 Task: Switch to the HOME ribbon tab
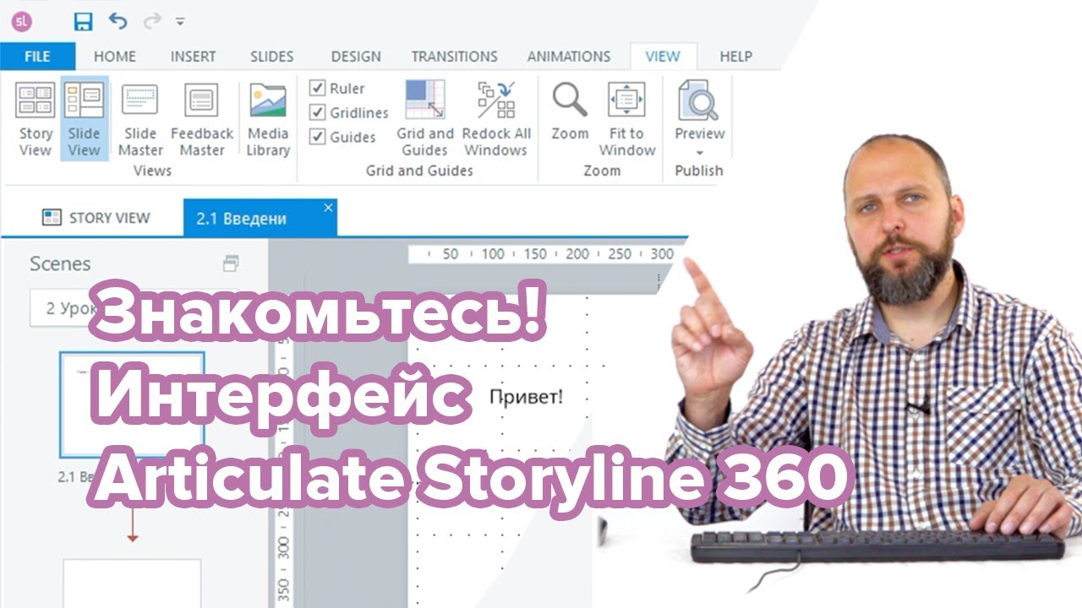pos(115,57)
